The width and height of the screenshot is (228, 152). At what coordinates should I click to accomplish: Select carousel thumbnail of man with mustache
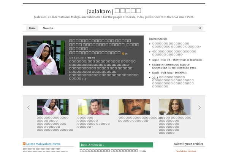point(134,107)
